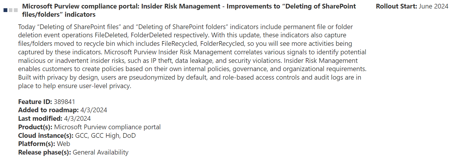This screenshot has width=451, height=161.
Task: Click the rollout status squares icon
Action: [11, 10]
